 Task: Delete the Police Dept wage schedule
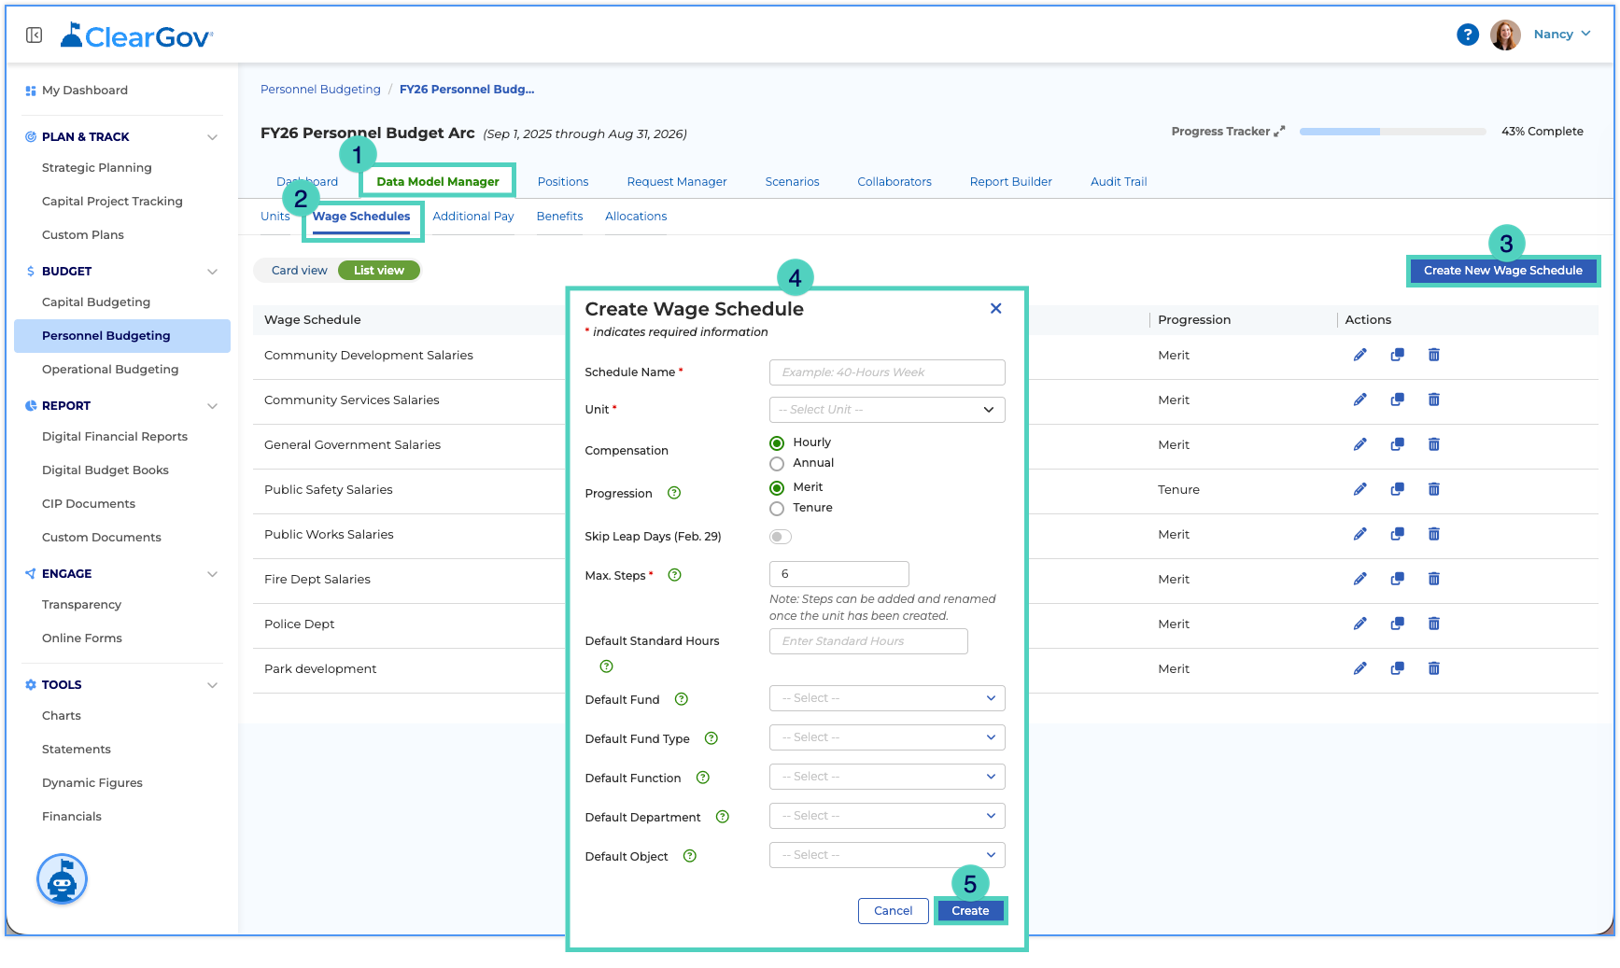(x=1433, y=624)
